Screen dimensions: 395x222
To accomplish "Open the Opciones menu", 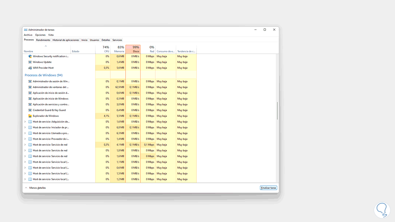I will pyautogui.click(x=40, y=35).
